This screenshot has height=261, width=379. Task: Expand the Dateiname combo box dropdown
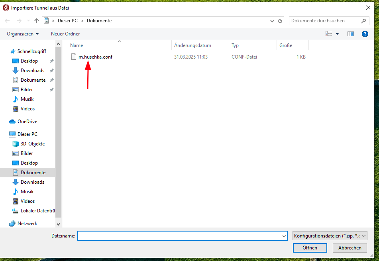pyautogui.click(x=284, y=236)
